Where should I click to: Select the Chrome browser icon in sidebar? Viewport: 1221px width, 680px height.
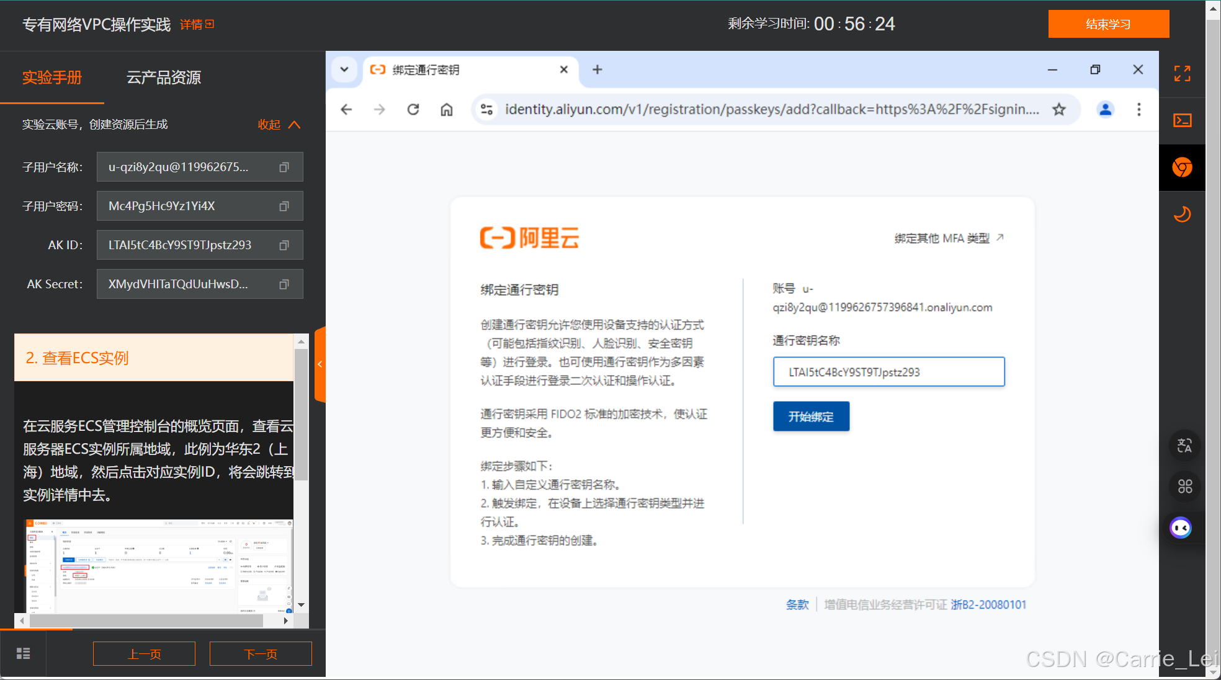[1183, 167]
